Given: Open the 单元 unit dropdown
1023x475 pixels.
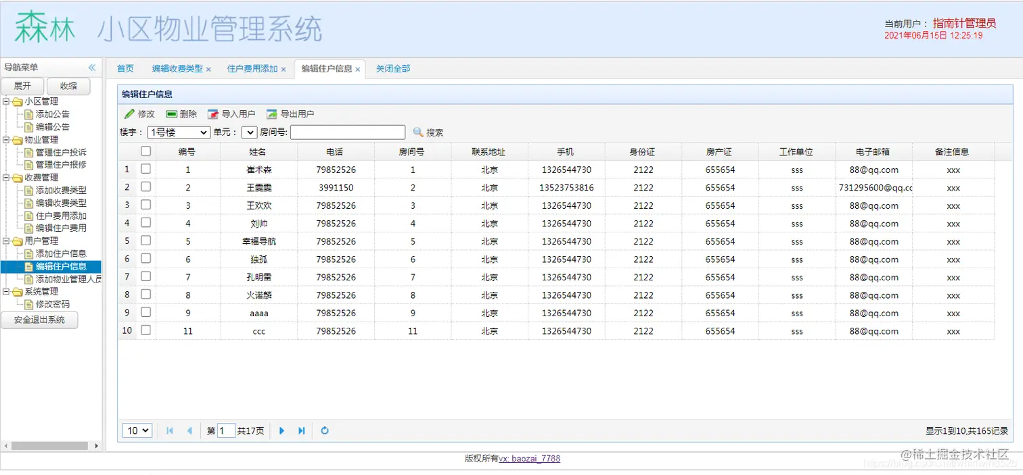Looking at the screenshot, I should pos(249,132).
